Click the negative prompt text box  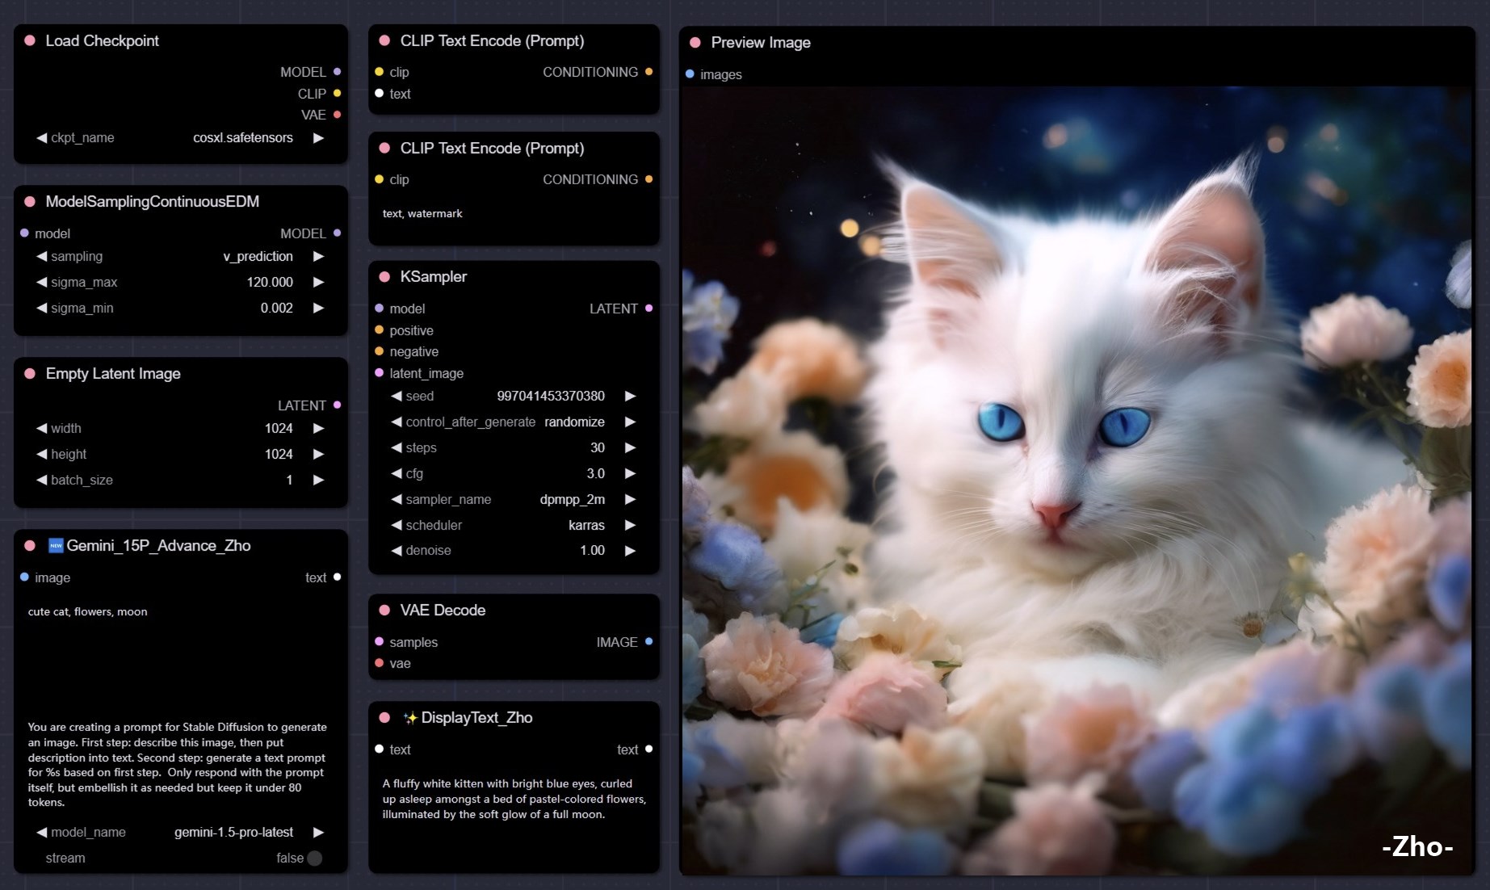click(x=513, y=215)
